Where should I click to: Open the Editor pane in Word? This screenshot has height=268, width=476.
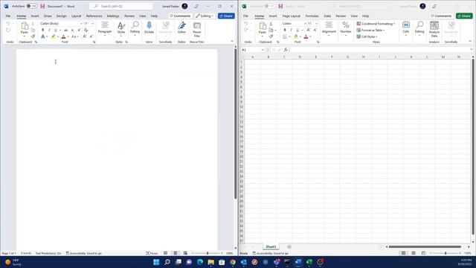(181, 28)
